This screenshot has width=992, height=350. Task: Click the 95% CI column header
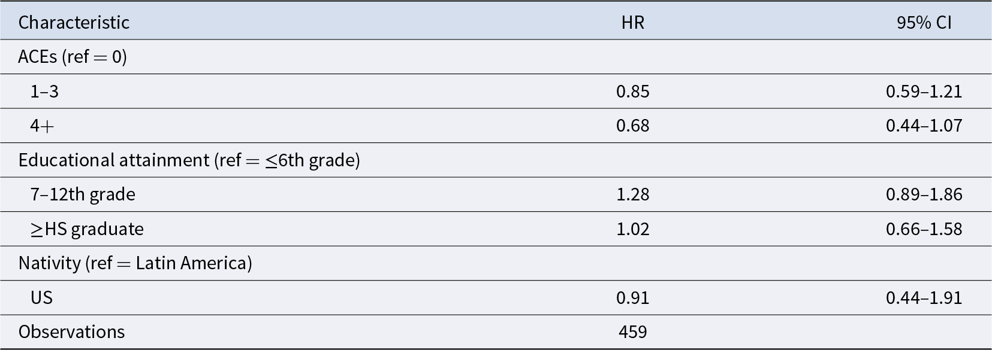point(924,23)
